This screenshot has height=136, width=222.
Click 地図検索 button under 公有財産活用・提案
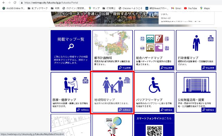[x=209, y=110]
